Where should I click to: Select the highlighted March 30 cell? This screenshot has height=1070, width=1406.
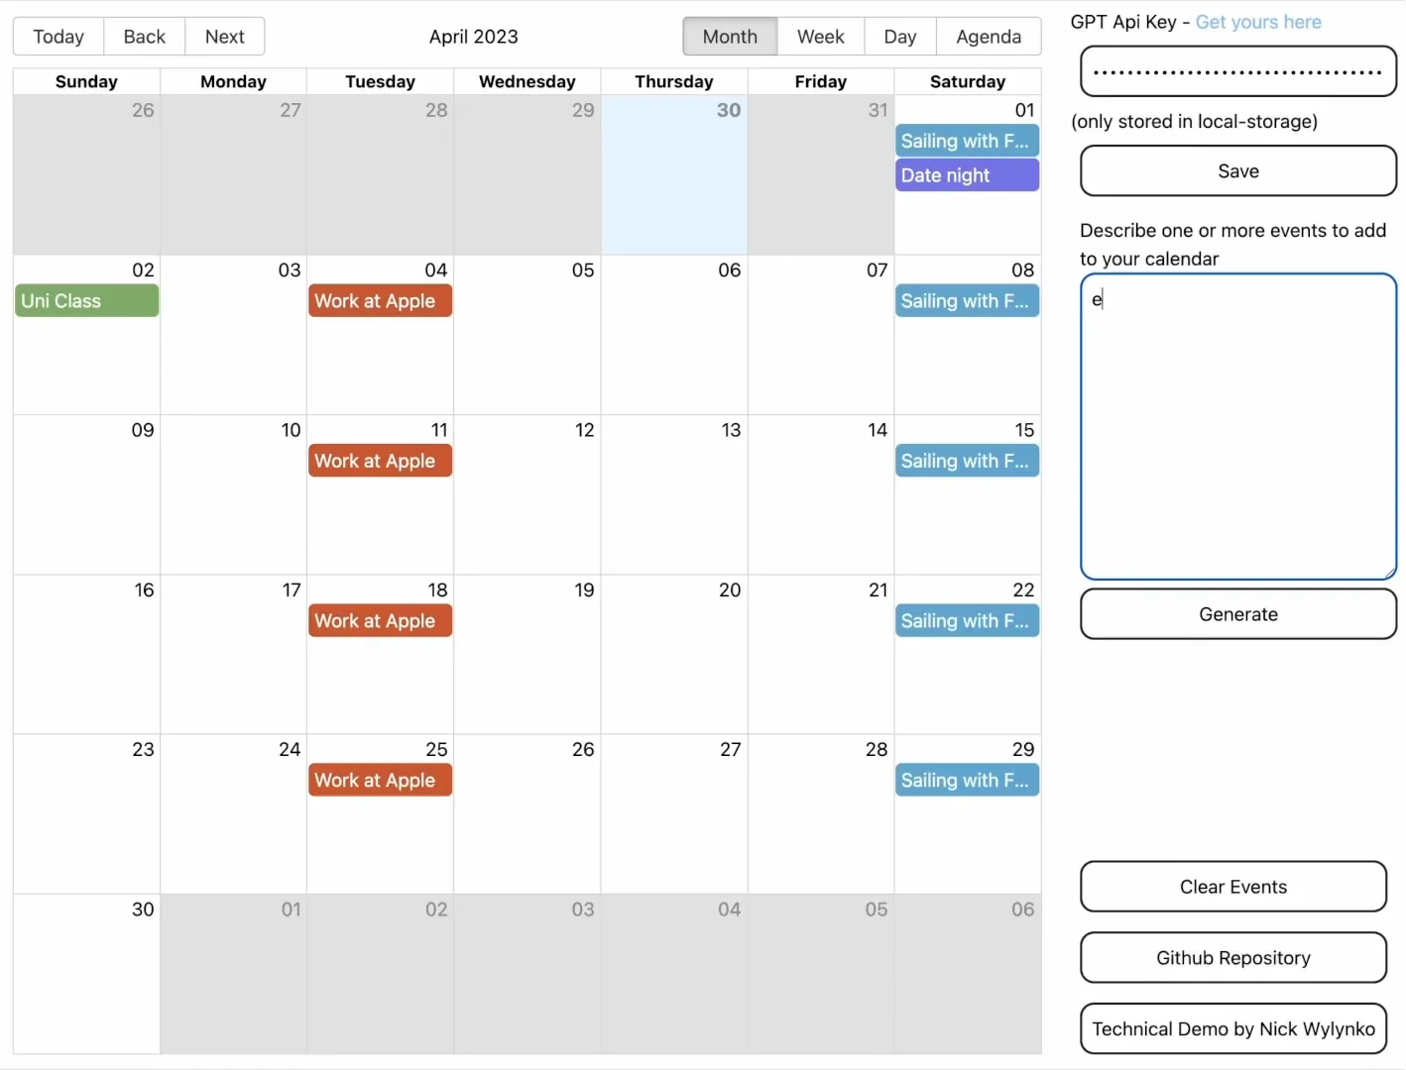673,174
